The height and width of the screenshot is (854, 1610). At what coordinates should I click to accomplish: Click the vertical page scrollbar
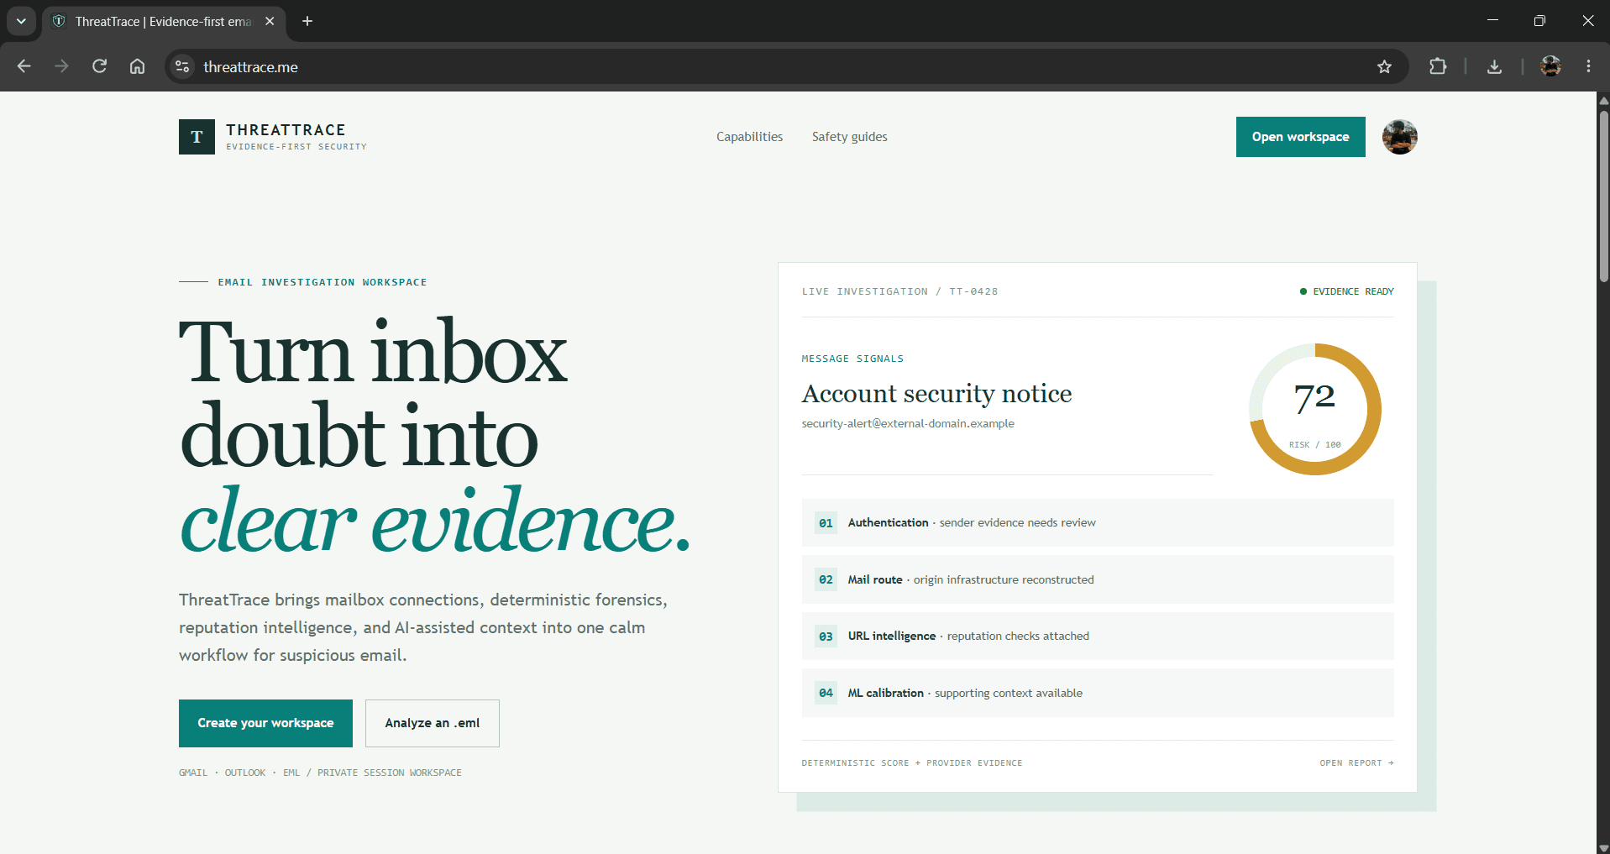click(1603, 197)
